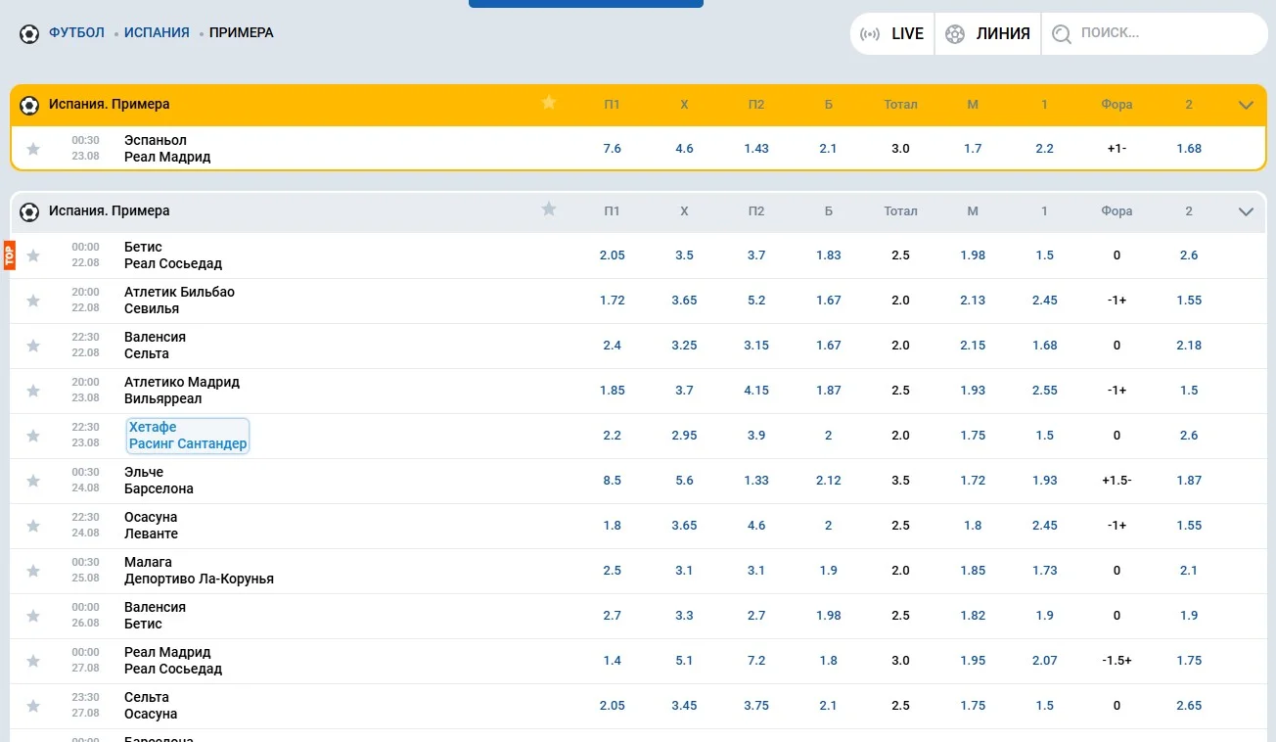Click the football icon in the breadcrumb
The image size is (1276, 742).
(x=29, y=34)
